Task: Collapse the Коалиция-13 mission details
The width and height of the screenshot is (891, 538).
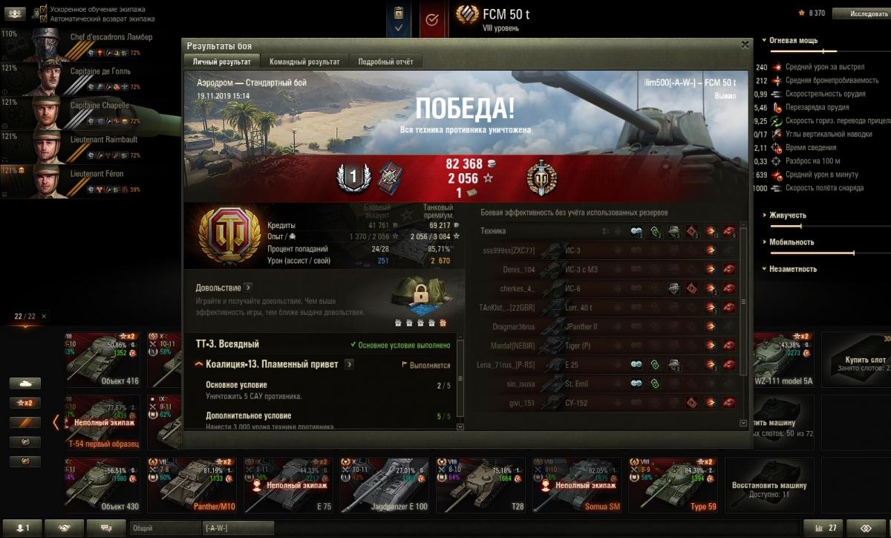Action: tap(199, 365)
